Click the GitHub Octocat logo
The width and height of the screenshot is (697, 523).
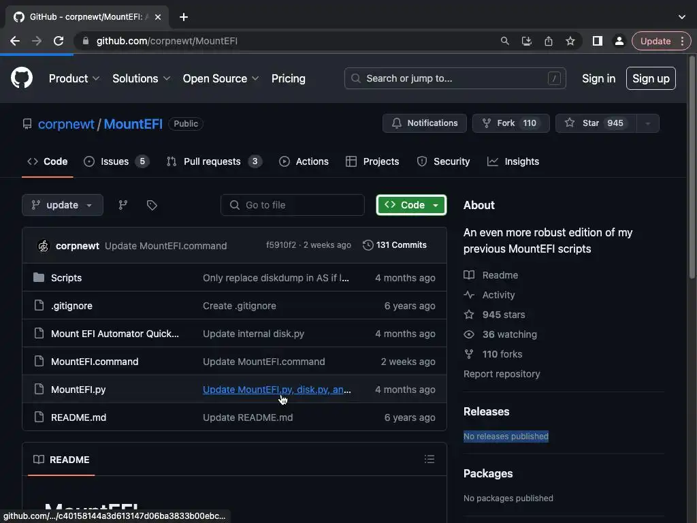tap(21, 78)
